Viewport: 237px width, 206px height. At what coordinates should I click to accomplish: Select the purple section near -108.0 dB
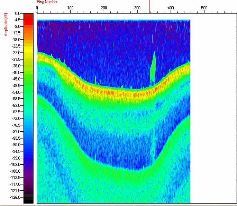(x=28, y=171)
